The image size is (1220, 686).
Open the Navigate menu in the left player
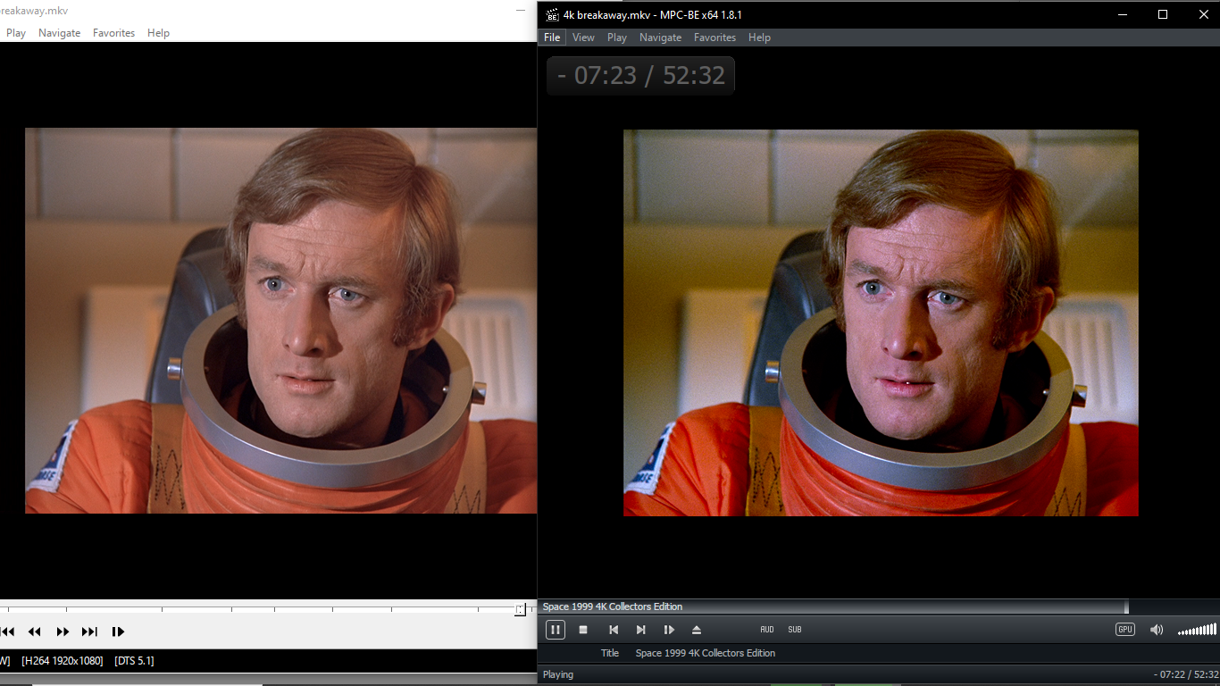point(59,33)
